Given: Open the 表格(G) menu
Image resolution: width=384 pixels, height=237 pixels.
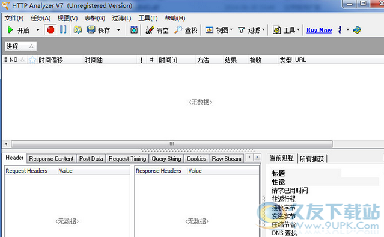Looking at the screenshot, I should point(95,18).
